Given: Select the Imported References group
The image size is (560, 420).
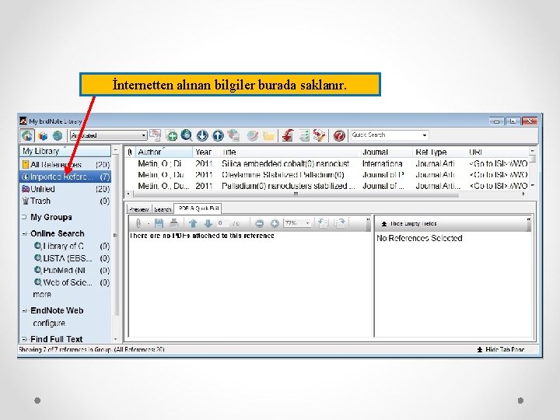Looking at the screenshot, I should (65, 177).
